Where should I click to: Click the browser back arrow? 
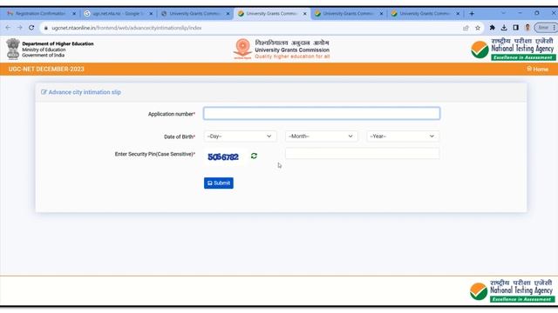click(x=8, y=28)
